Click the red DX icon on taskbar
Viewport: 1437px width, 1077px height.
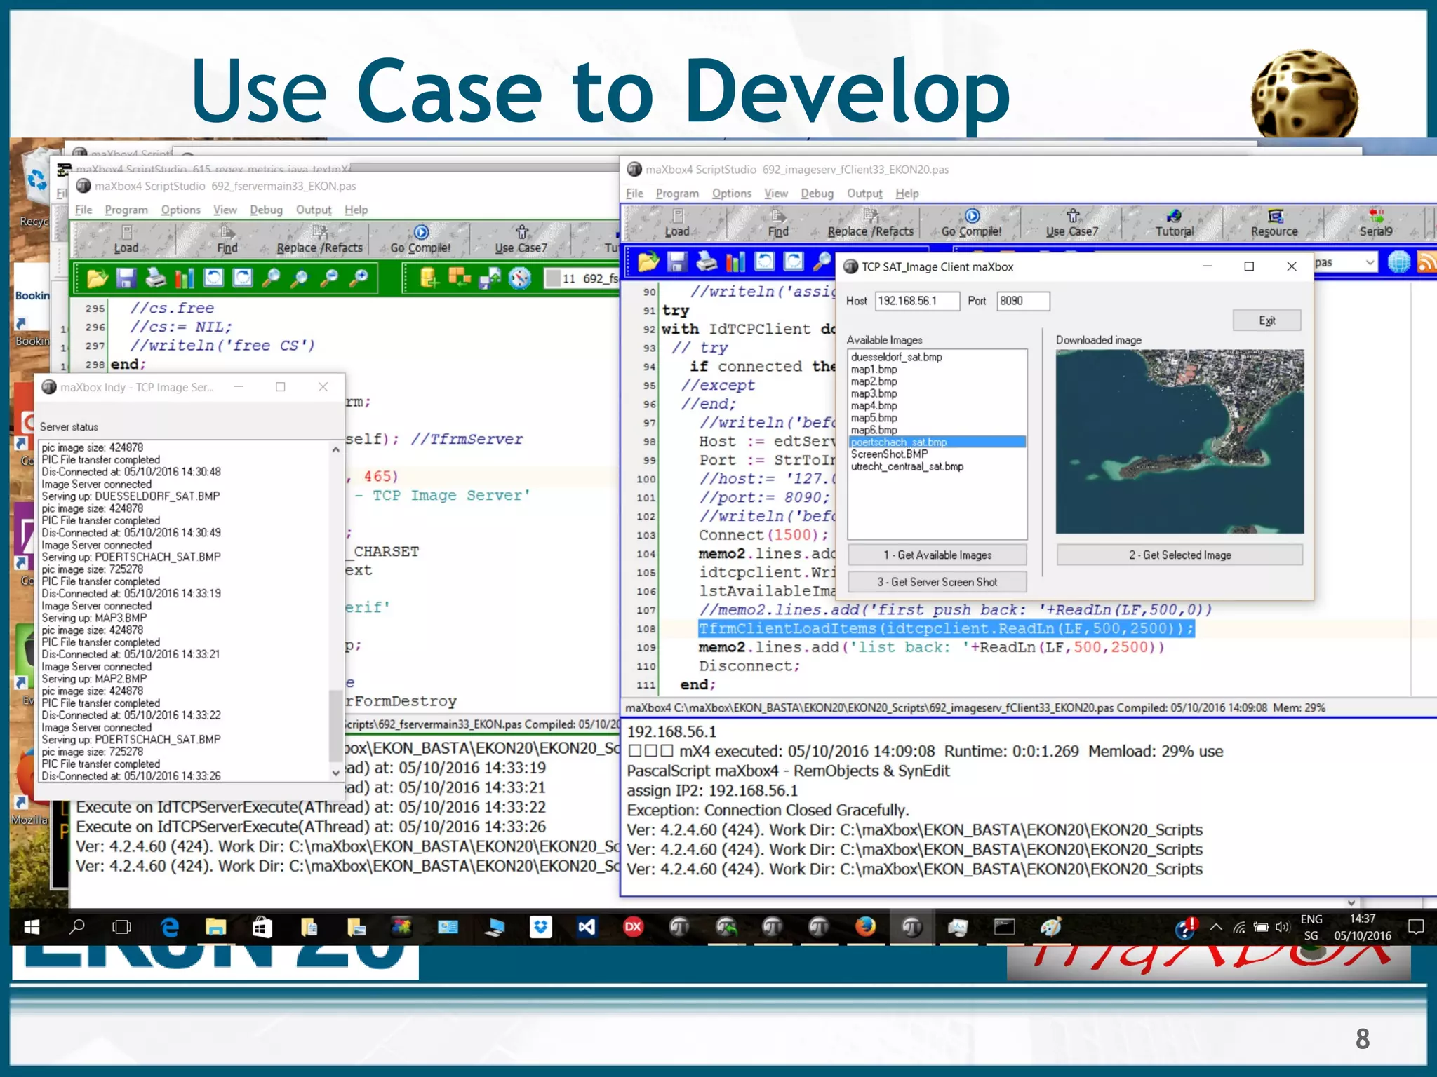pyautogui.click(x=633, y=927)
